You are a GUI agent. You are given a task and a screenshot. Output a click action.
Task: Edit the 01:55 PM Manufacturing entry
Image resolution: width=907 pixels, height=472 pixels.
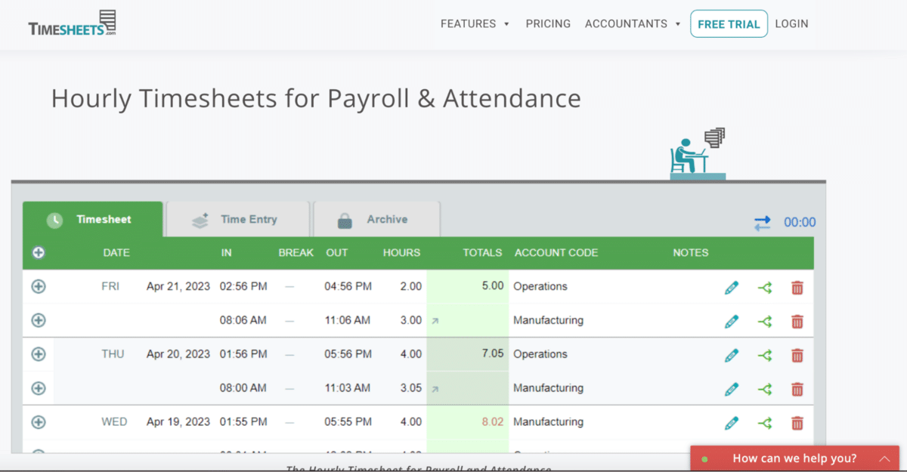(x=731, y=423)
